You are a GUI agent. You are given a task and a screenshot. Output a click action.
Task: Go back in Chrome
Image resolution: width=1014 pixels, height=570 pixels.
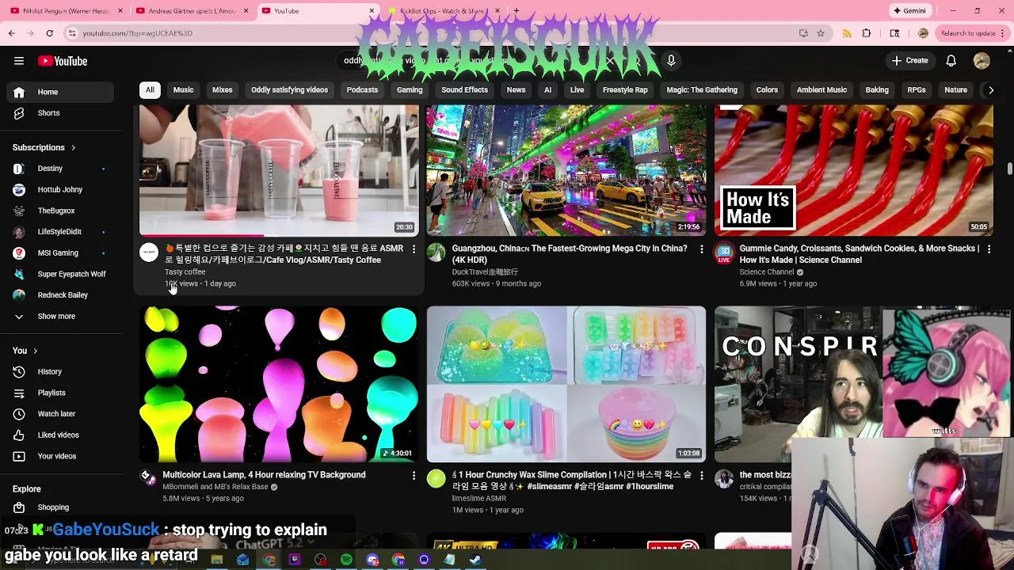11,33
